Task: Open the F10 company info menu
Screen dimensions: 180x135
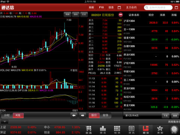Action: [101, 7]
